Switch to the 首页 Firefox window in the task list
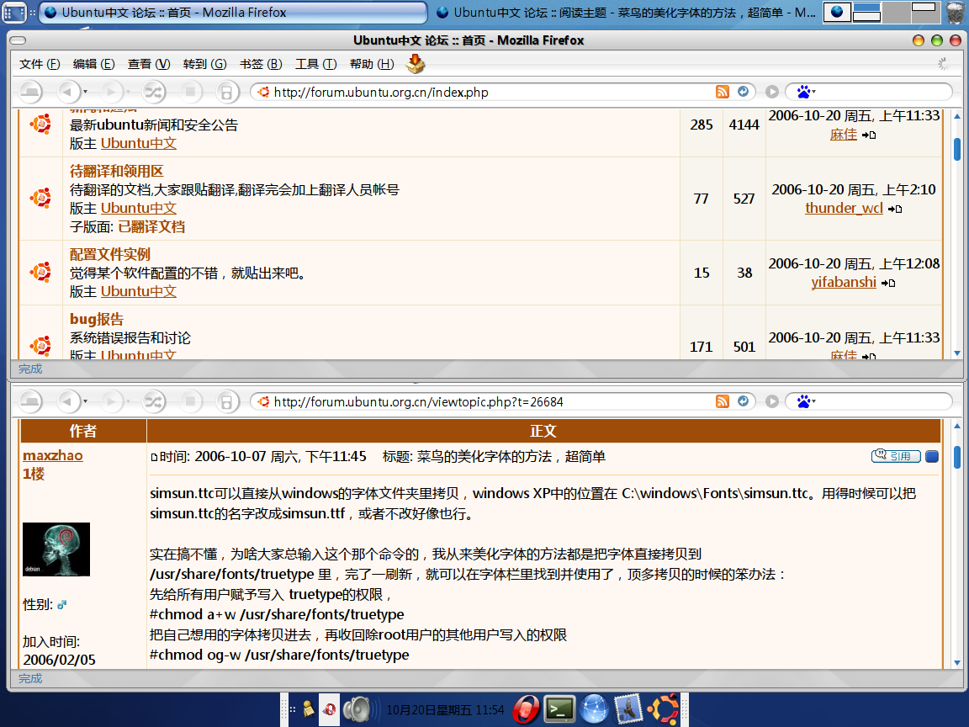This screenshot has width=969, height=727. [x=233, y=13]
